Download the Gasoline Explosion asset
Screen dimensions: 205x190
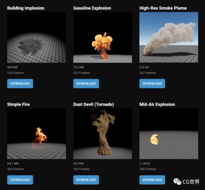86,84
